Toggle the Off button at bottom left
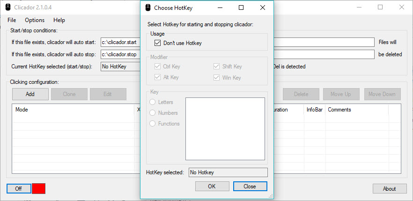Screen dimensions: 413x201 18,189
